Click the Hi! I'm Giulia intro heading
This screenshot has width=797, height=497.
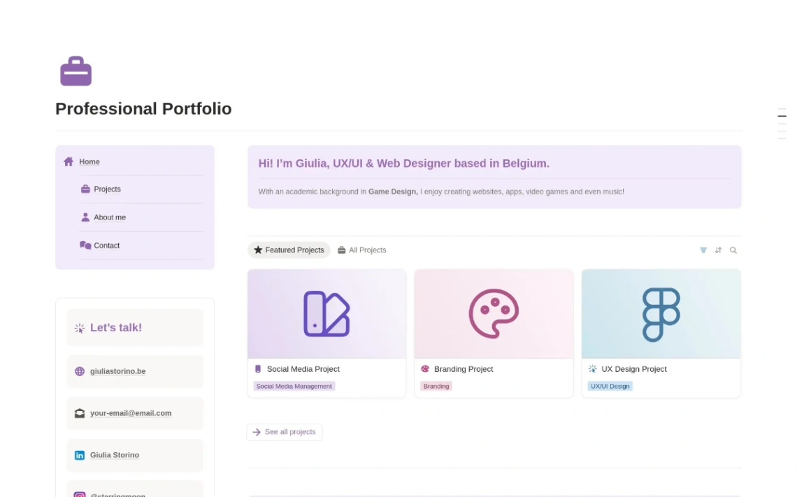[403, 164]
